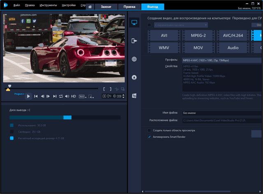Click the HD preview icon

(x=74, y=96)
